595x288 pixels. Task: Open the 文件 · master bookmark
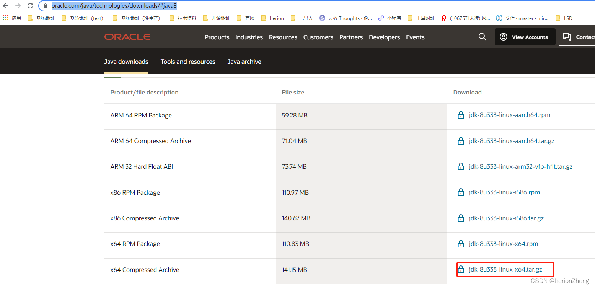coord(522,18)
